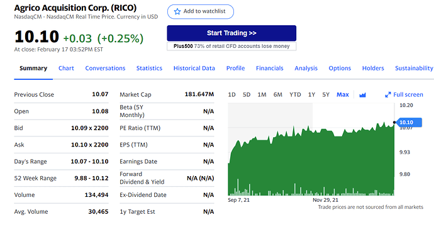The width and height of the screenshot is (434, 227).
Task: Add RICO to watchlist
Action: (x=201, y=11)
